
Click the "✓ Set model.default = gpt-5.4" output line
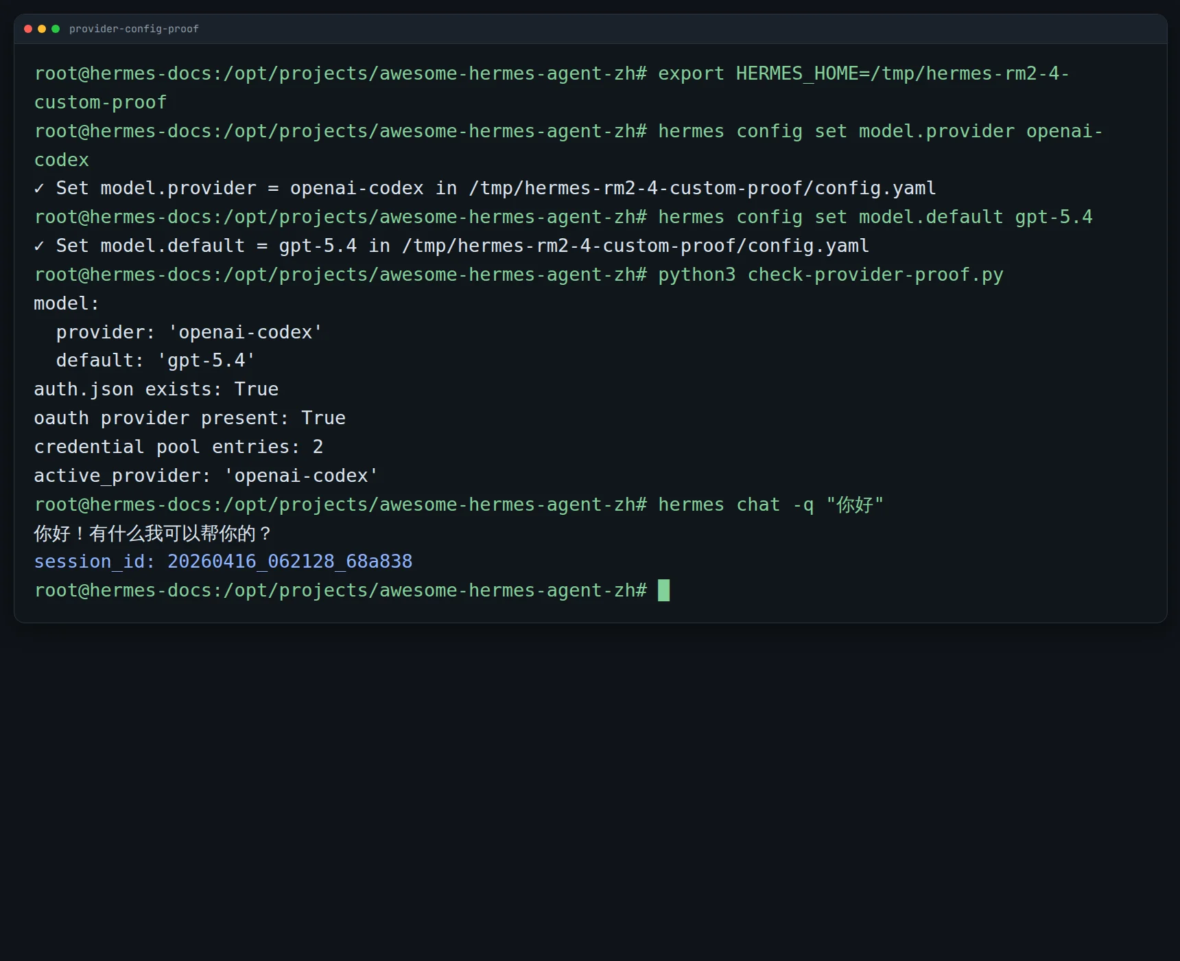451,246
